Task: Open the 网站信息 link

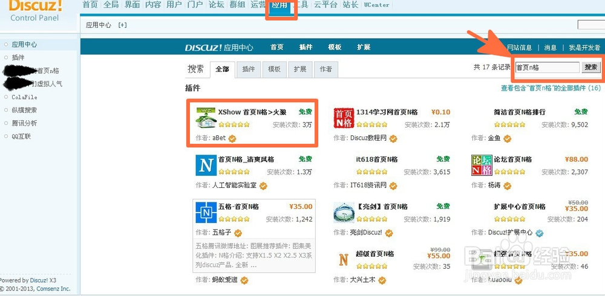Action: point(519,48)
